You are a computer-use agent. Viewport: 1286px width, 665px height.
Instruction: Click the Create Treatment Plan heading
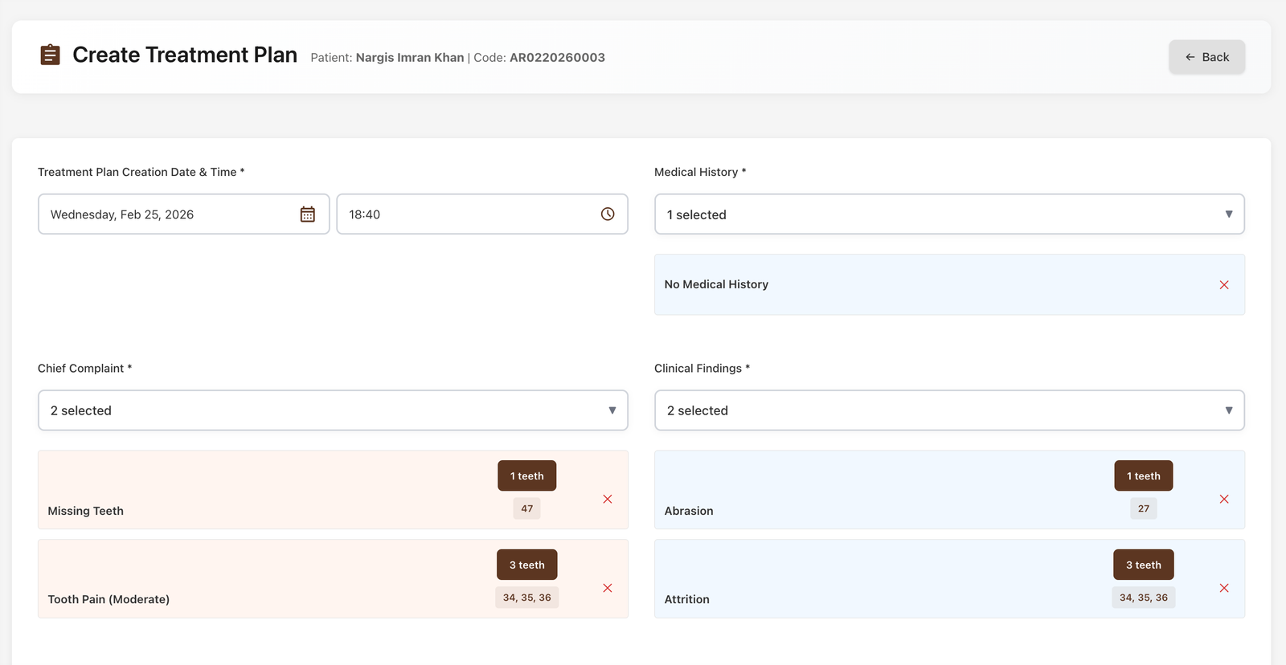[x=185, y=55]
